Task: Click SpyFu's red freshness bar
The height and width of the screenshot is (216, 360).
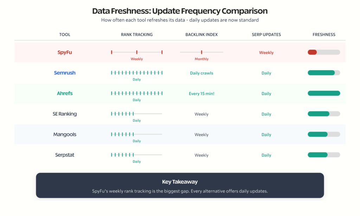Action: coord(313,52)
